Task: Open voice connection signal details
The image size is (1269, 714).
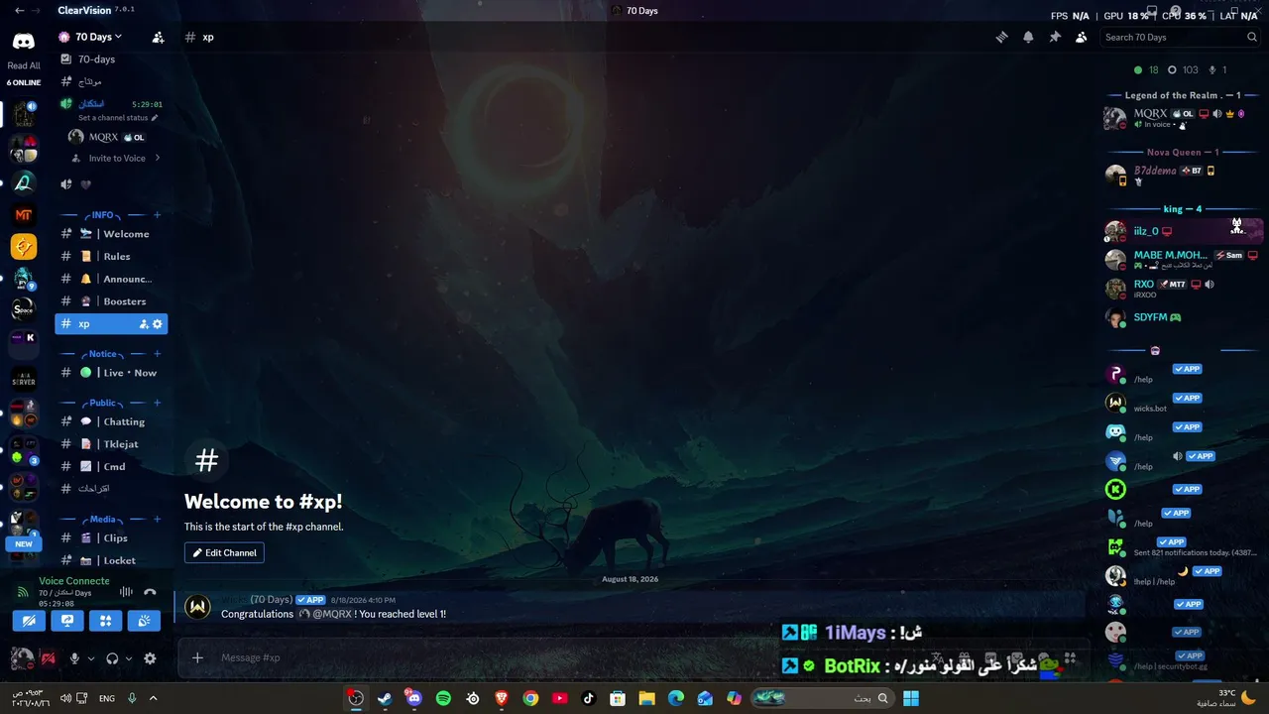Action: [23, 592]
